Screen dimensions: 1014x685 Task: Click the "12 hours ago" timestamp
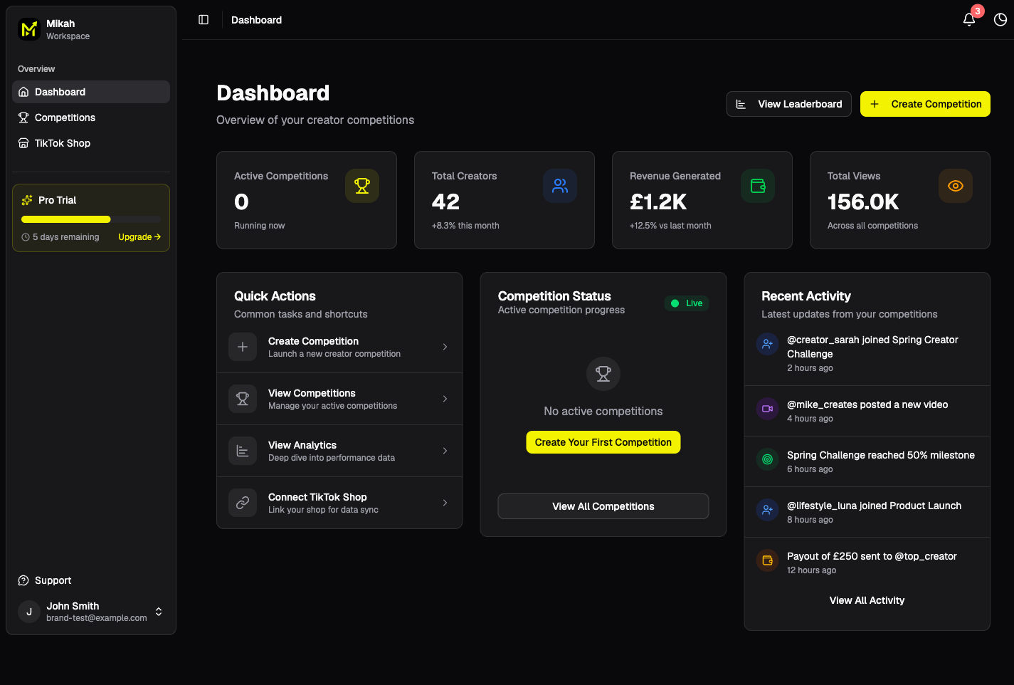(812, 570)
